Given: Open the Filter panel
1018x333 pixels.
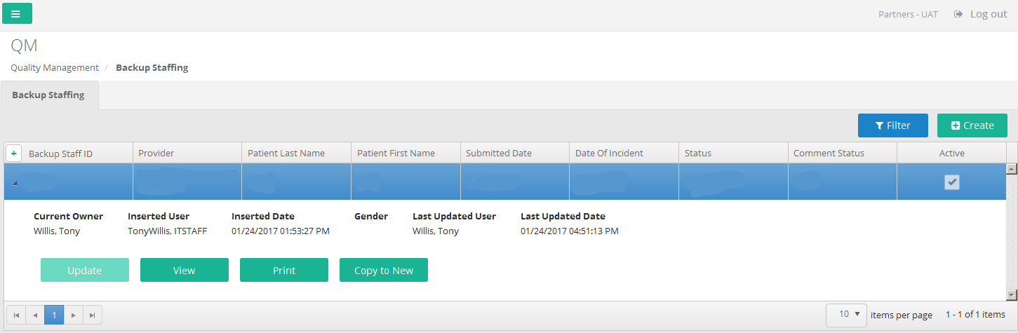Looking at the screenshot, I should [x=892, y=125].
